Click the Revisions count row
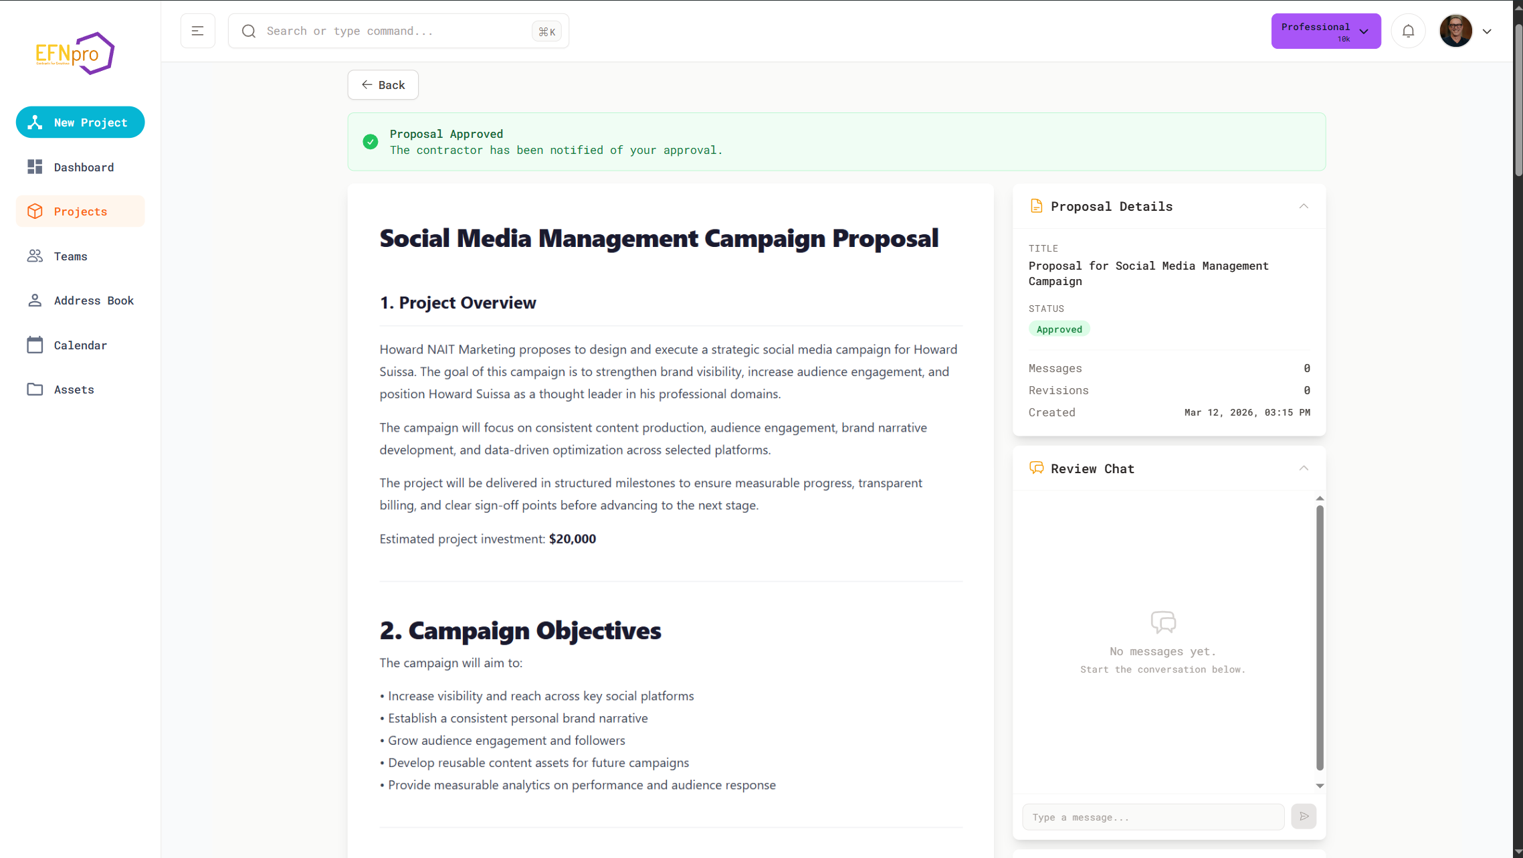 pyautogui.click(x=1169, y=390)
